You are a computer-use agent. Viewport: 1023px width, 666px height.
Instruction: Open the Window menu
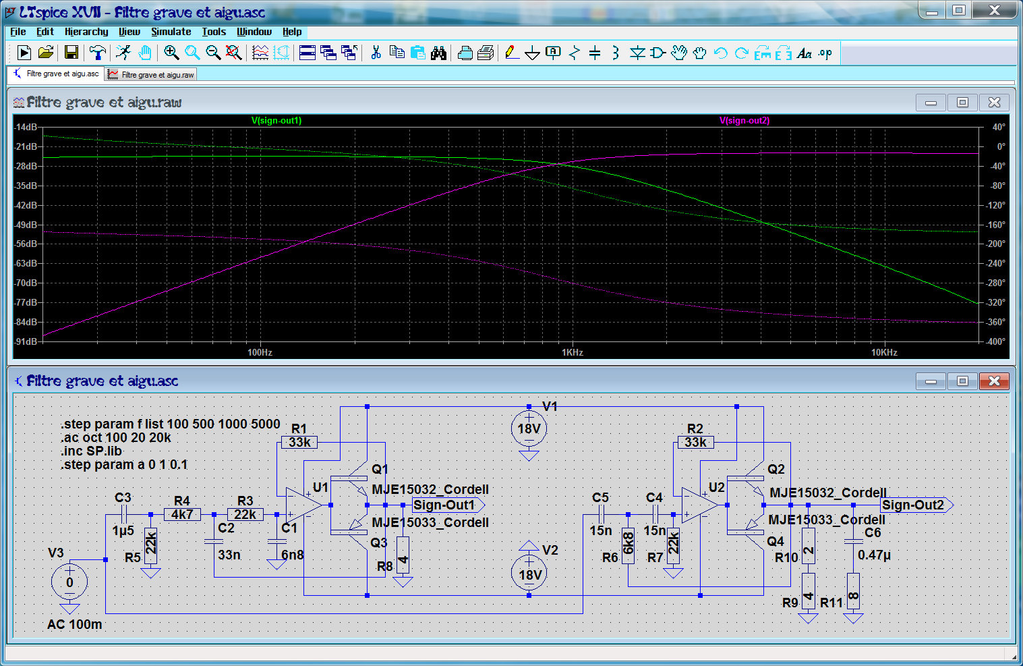pos(254,32)
